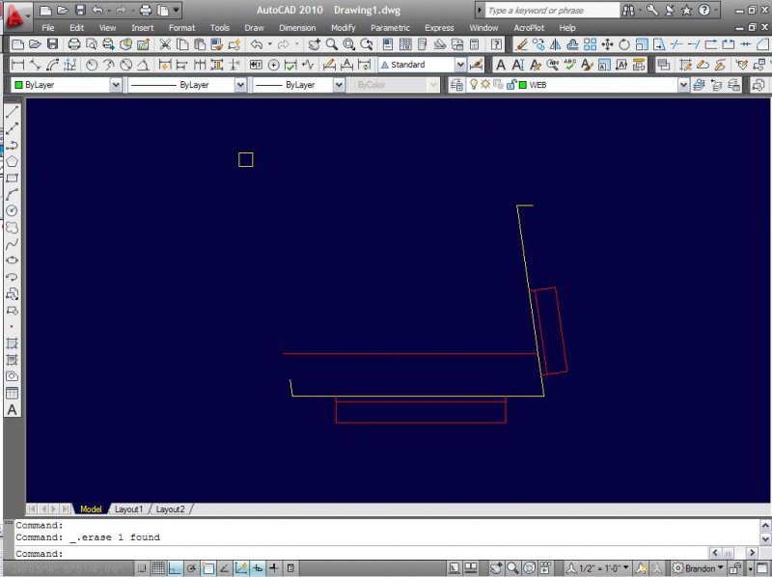The height and width of the screenshot is (577, 772).
Task: Click the Array tool in Modify toolbar
Action: coord(590,44)
